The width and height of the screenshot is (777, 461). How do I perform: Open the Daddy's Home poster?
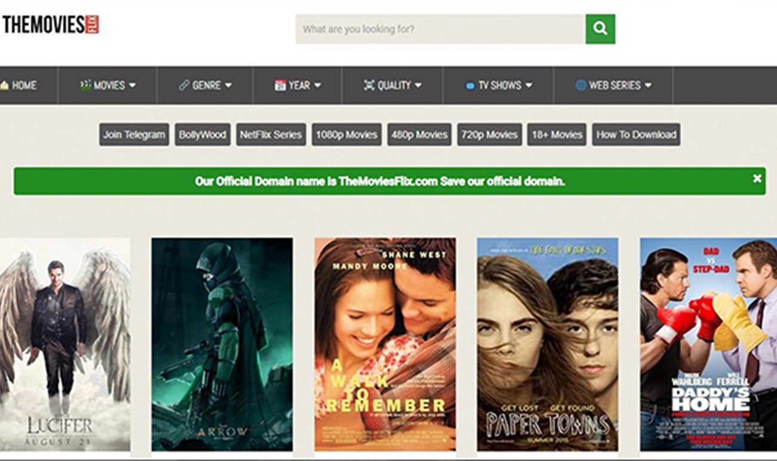pyautogui.click(x=708, y=345)
